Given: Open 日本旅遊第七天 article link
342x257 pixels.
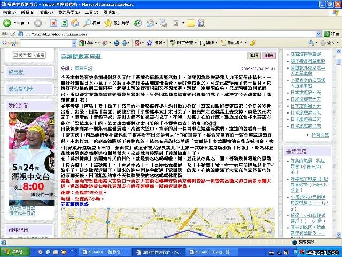Looking at the screenshot, I should (x=306, y=93).
